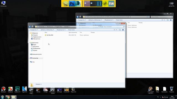Click New folder in the Scripts window

(x=119, y=20)
